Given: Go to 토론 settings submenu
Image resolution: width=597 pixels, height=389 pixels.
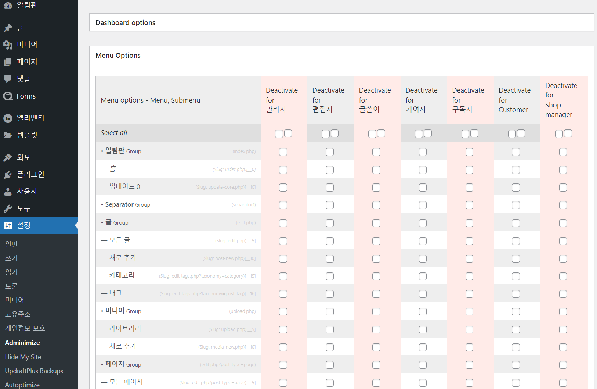Looking at the screenshot, I should 11,286.
